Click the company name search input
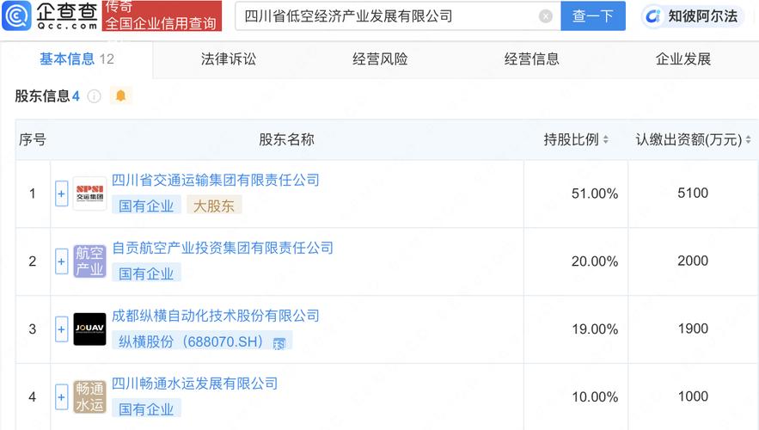The width and height of the screenshot is (759, 430). 387,16
